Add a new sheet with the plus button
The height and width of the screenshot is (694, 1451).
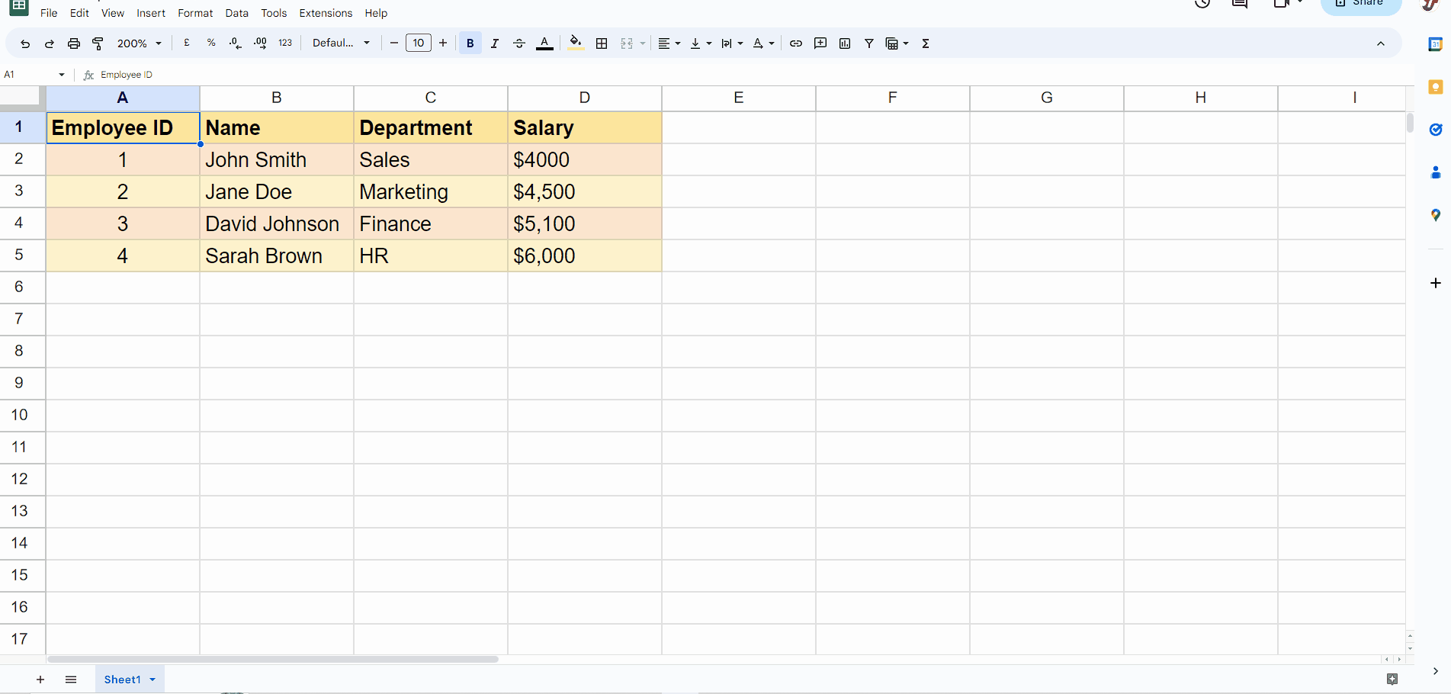point(40,679)
